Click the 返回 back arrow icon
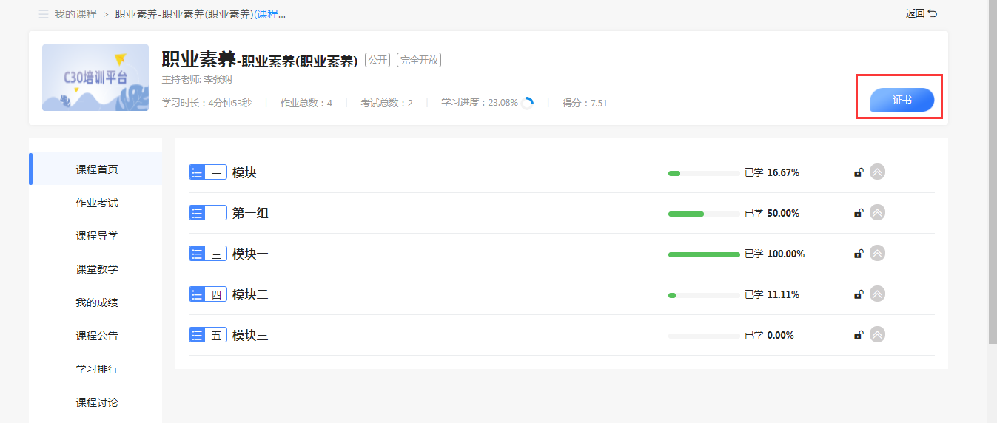997x423 pixels. tap(933, 13)
